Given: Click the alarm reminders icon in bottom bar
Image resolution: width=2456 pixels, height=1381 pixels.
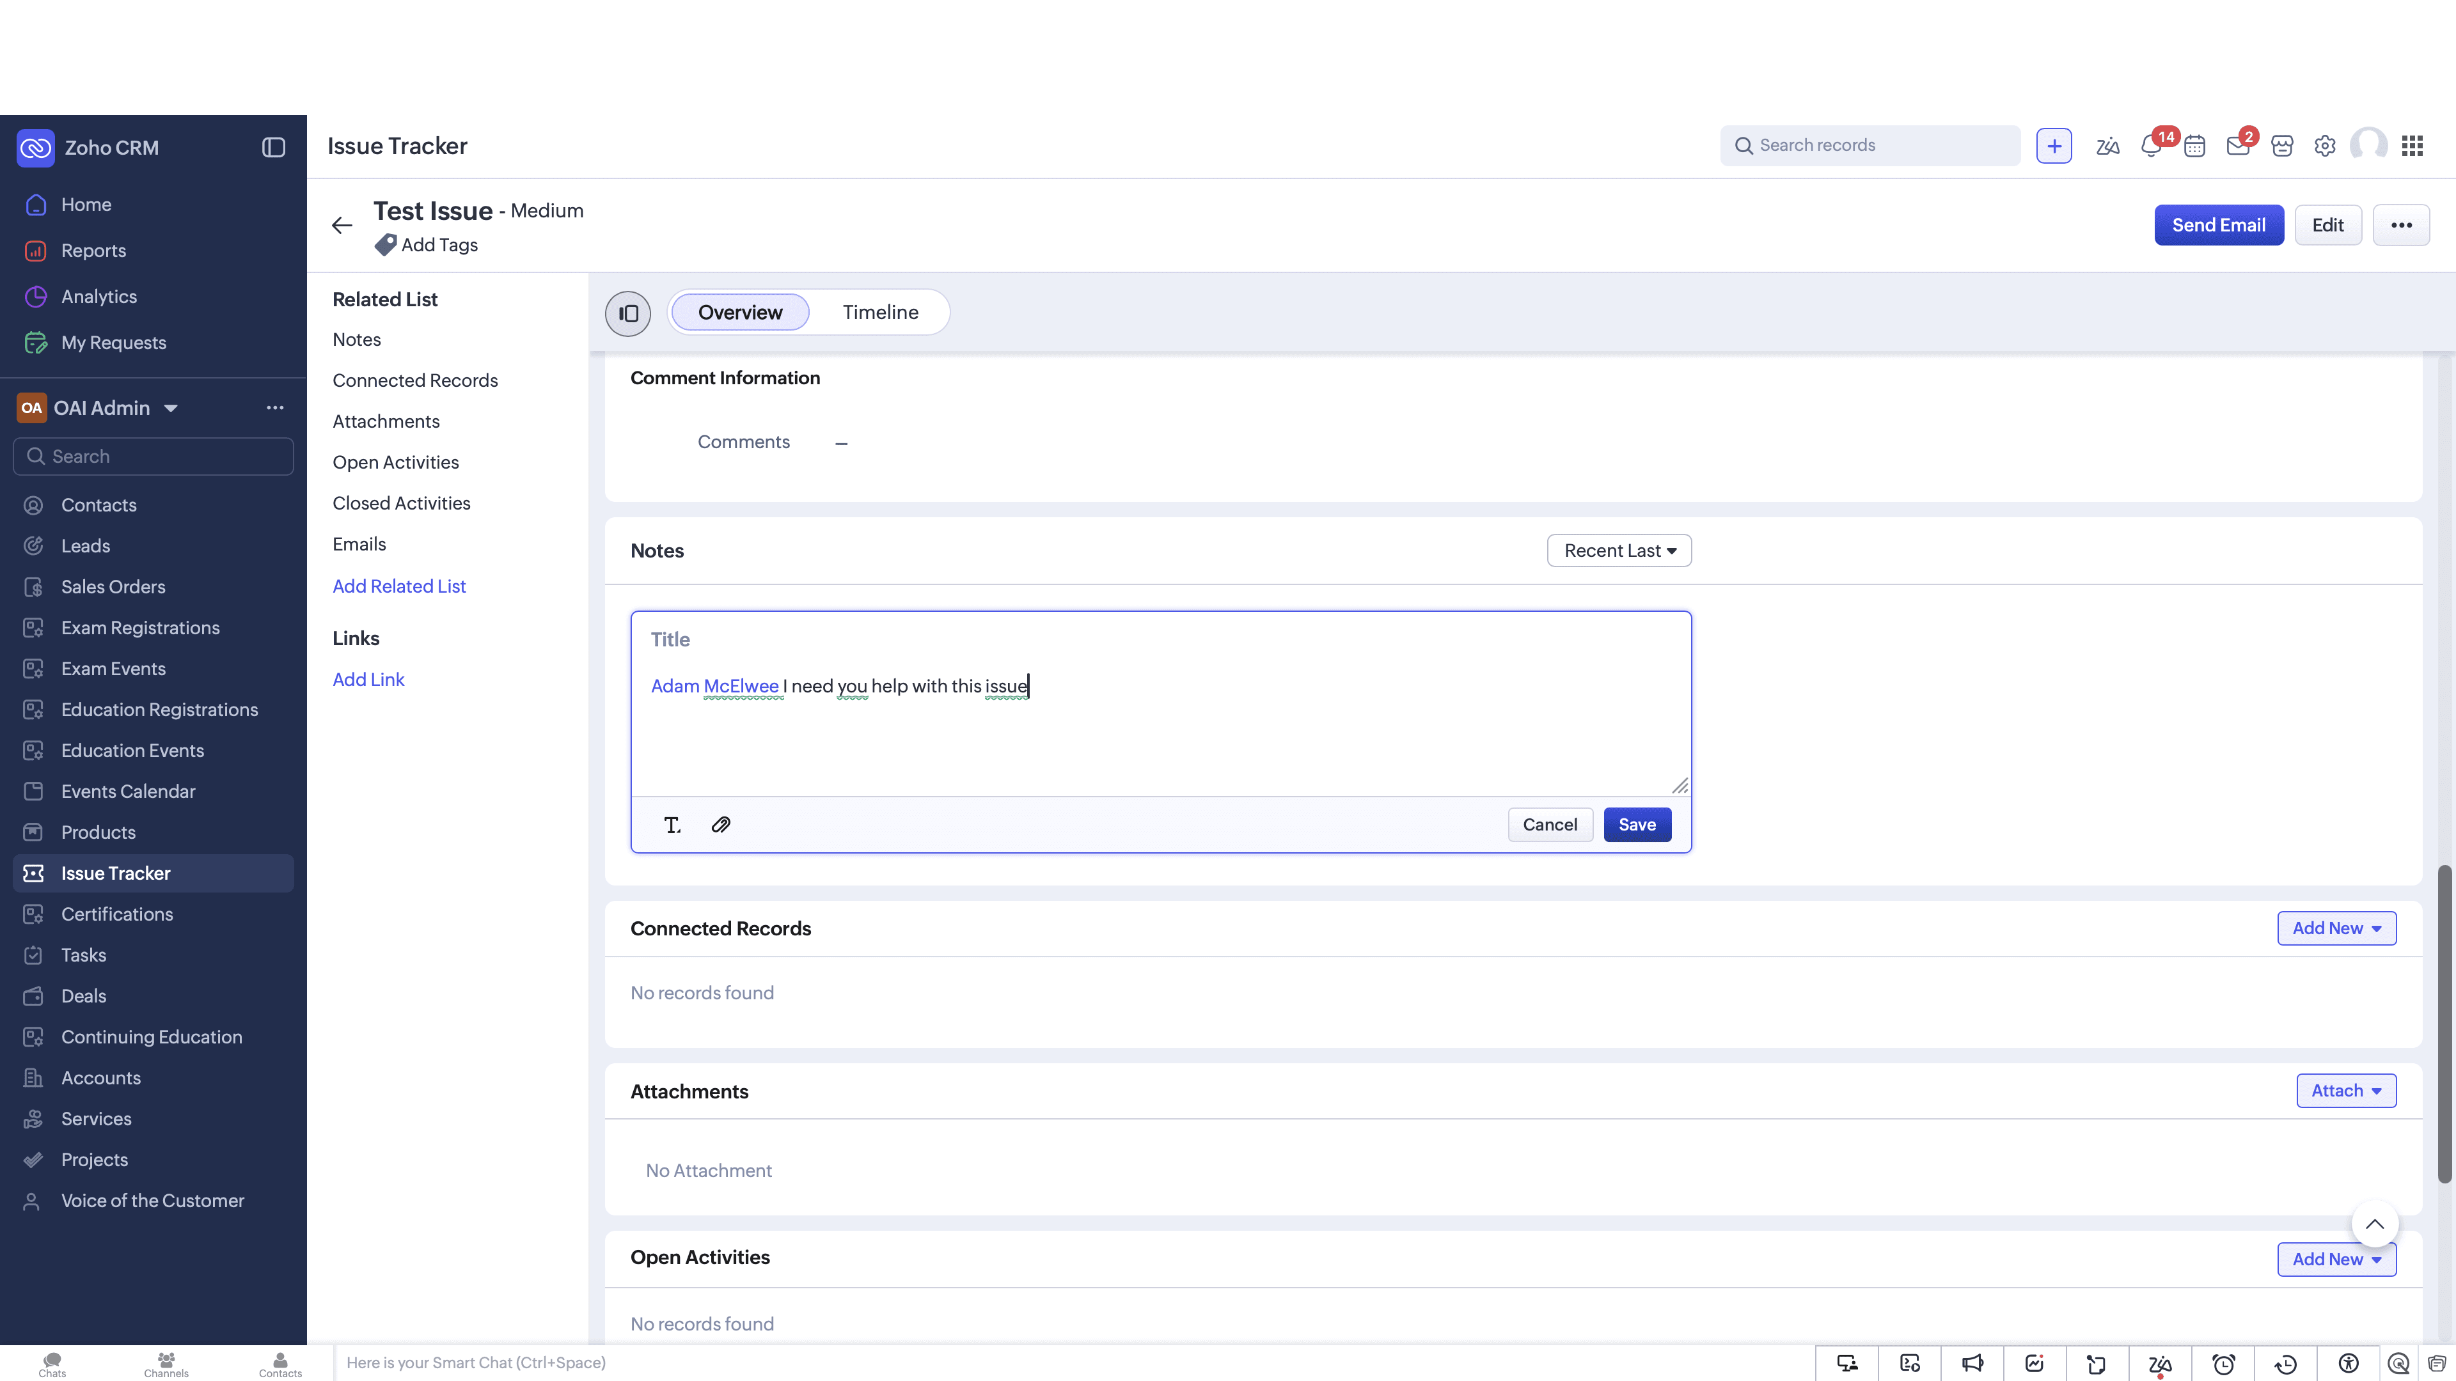Looking at the screenshot, I should (2223, 1364).
